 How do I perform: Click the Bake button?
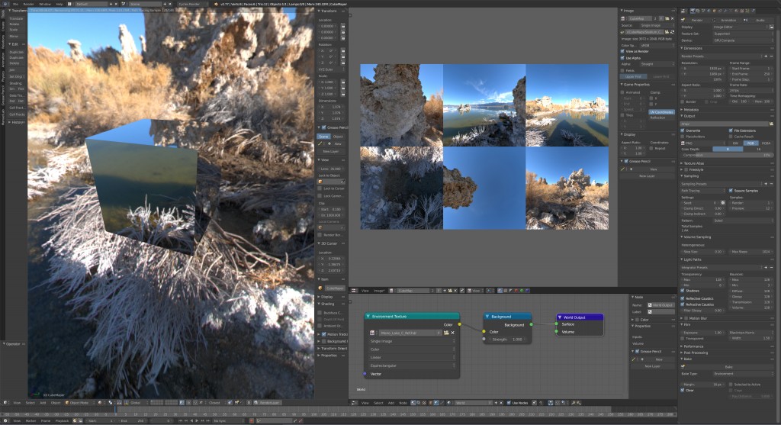(727, 366)
